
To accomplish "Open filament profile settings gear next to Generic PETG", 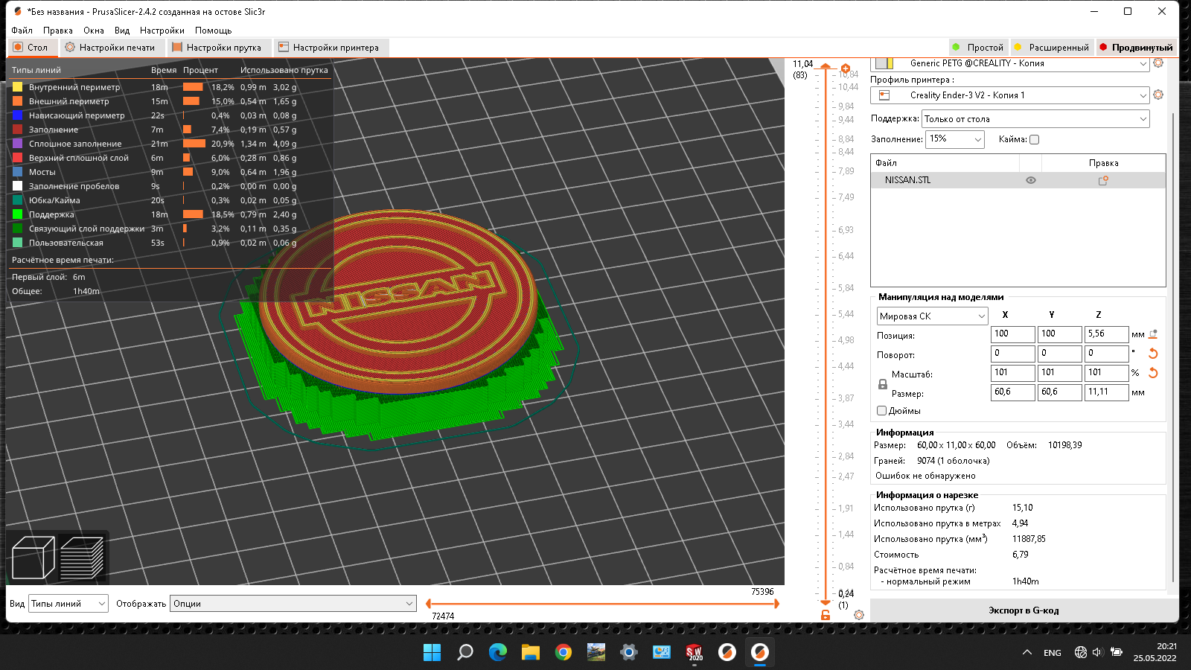I will (x=1158, y=63).
